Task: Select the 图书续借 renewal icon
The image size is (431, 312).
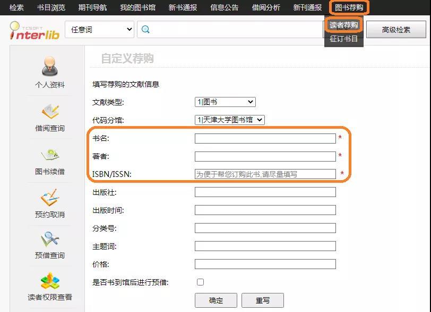Action: [x=49, y=155]
